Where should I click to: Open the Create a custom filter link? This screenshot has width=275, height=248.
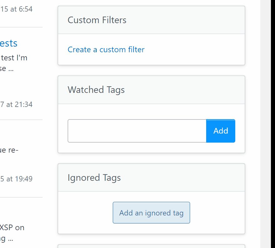click(x=106, y=49)
